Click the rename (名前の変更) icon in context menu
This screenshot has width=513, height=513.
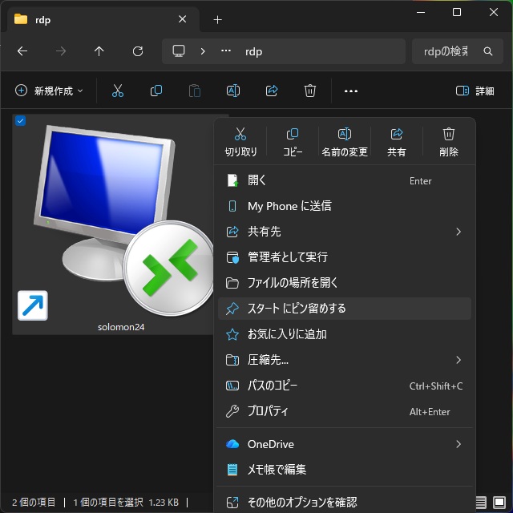click(345, 135)
